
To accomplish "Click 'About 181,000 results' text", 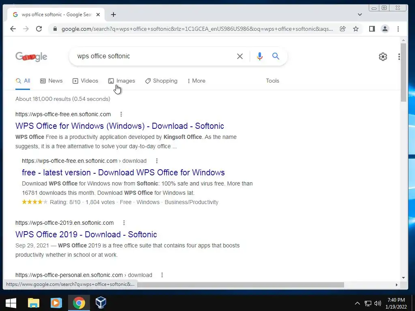I will [43, 99].
